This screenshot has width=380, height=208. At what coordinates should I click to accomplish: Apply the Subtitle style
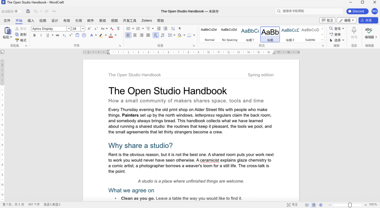310,34
